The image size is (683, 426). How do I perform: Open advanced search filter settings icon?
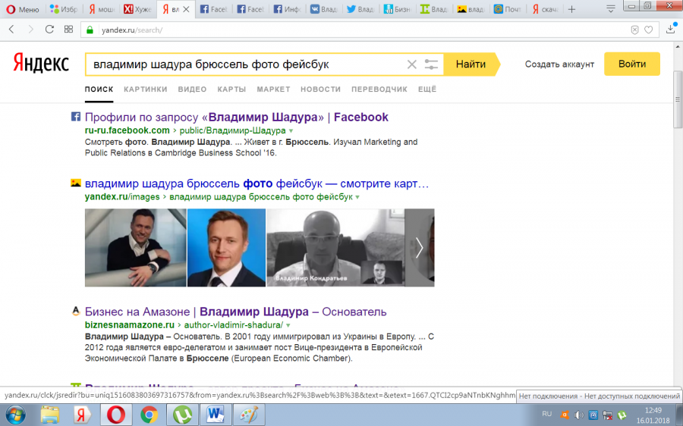[432, 64]
